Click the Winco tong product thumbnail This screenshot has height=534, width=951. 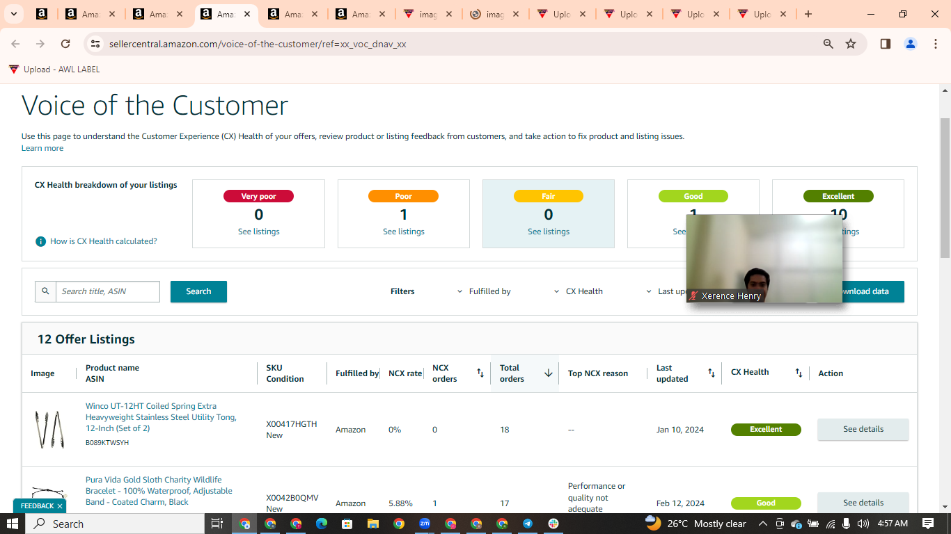[x=49, y=429]
